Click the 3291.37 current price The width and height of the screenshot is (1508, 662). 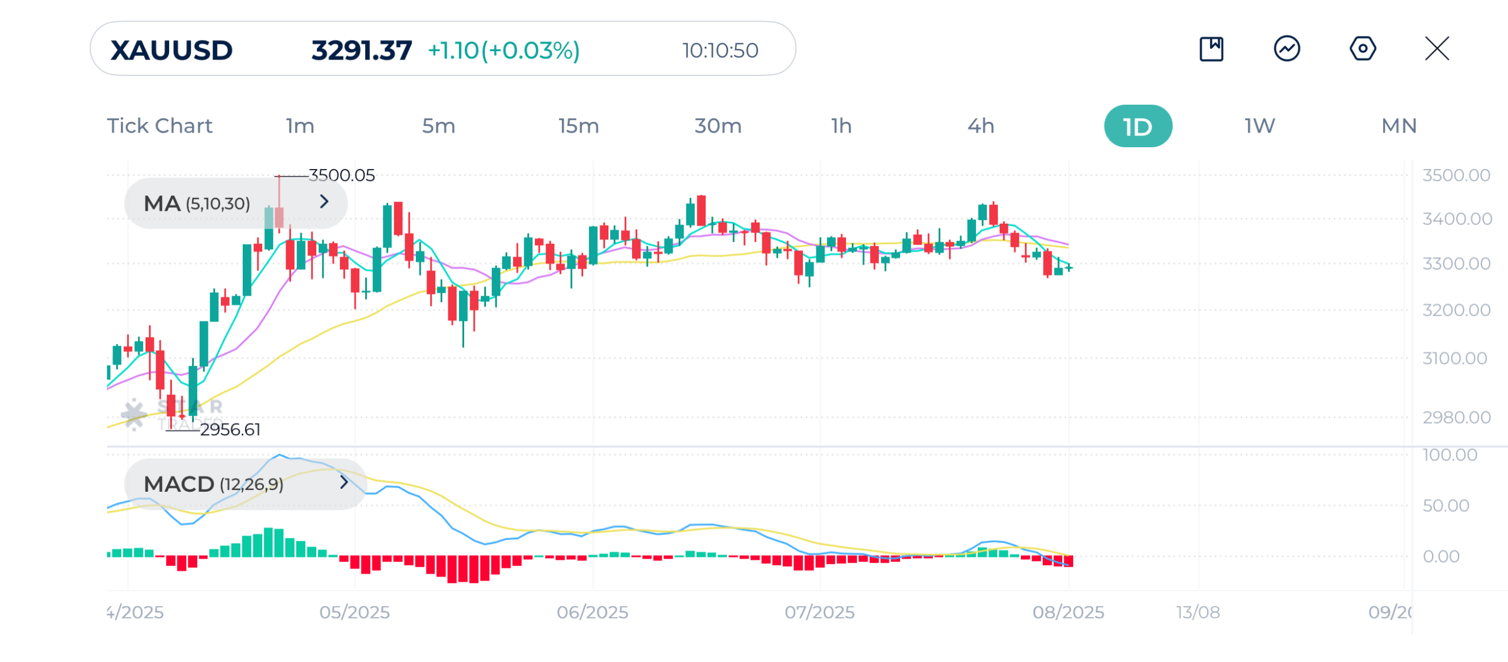pyautogui.click(x=362, y=50)
